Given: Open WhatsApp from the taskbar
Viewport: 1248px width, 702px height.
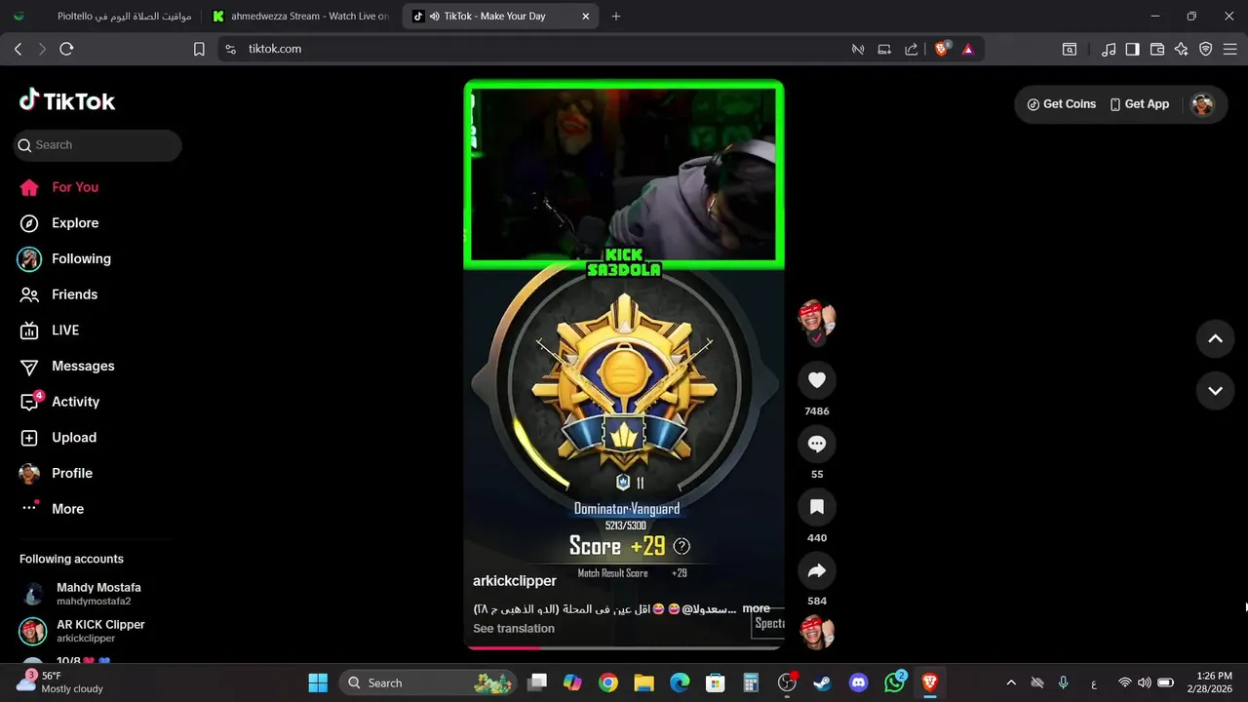Looking at the screenshot, I should pos(895,683).
